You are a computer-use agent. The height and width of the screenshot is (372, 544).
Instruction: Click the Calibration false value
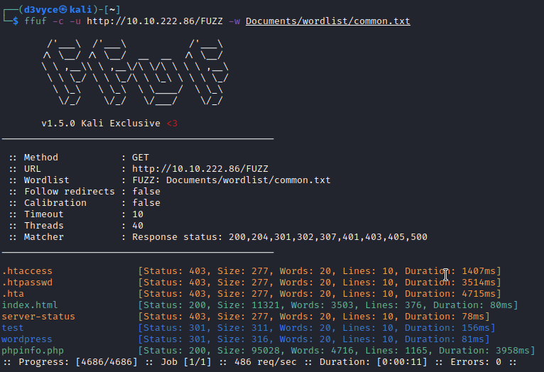point(146,203)
